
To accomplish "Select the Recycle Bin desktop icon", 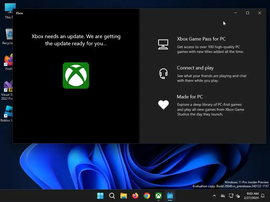I will (7, 37).
